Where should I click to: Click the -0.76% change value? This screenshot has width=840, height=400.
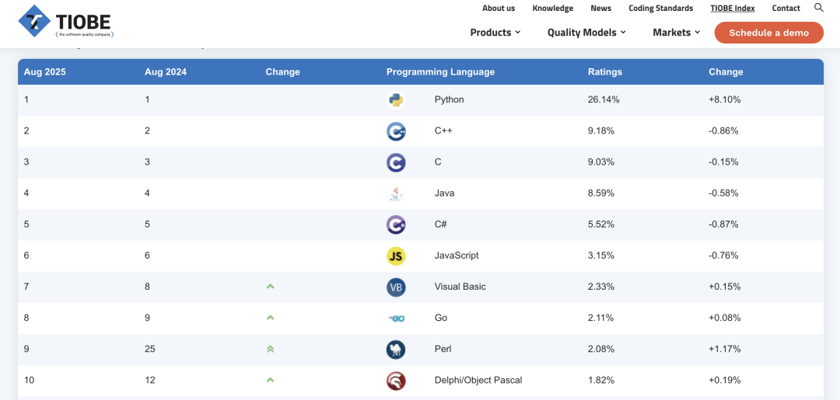pyautogui.click(x=724, y=256)
